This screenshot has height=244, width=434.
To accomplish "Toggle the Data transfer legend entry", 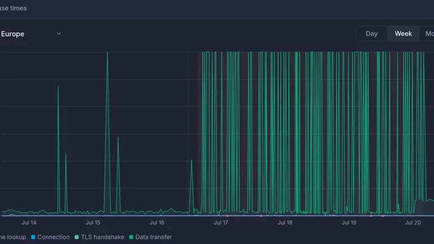I will 150,237.
